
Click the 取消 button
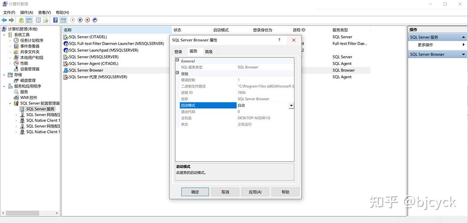click(225, 192)
